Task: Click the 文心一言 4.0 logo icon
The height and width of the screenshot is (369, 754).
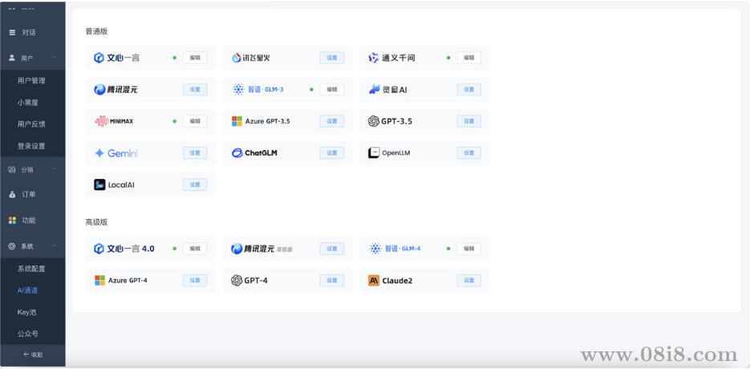Action: [99, 249]
